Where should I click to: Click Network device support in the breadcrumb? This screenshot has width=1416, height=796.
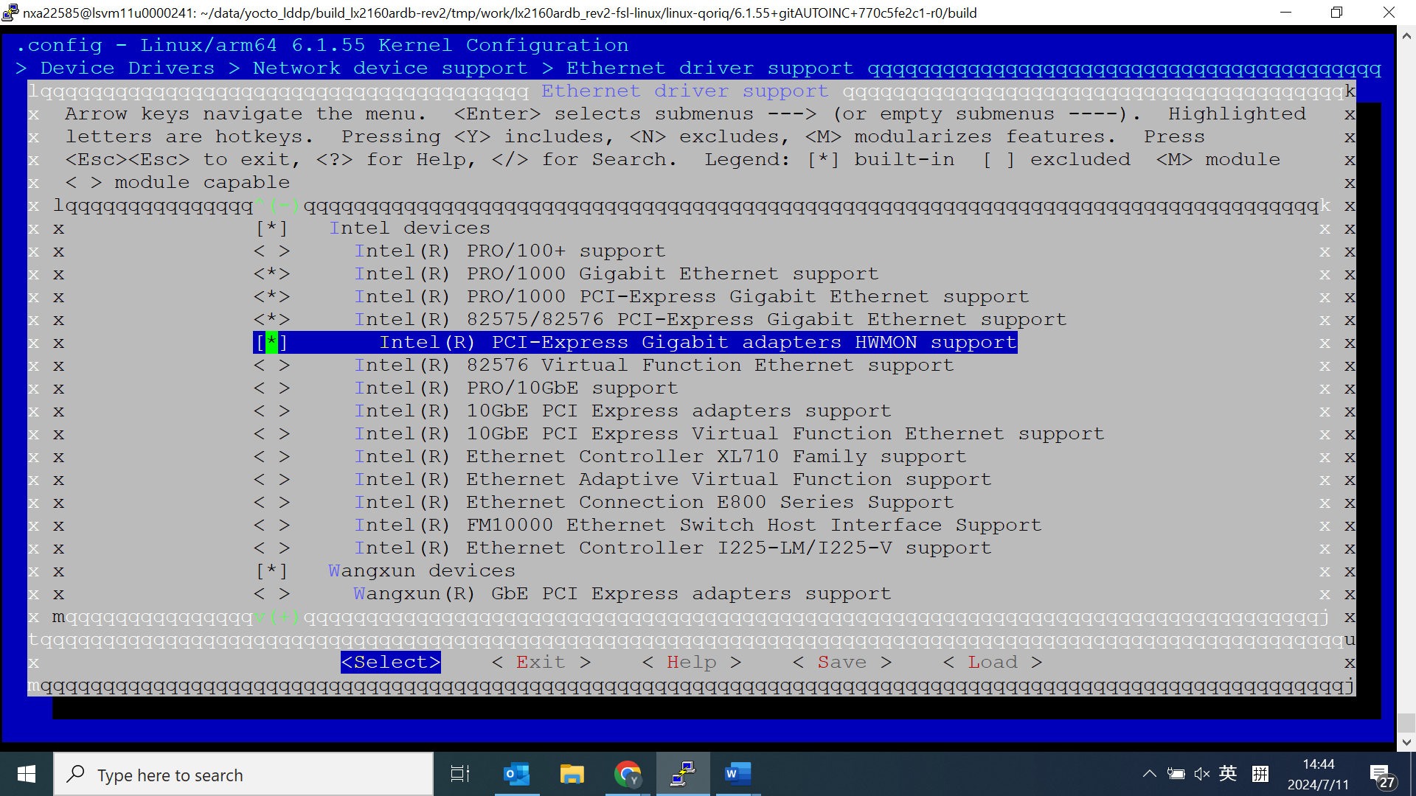390,68
